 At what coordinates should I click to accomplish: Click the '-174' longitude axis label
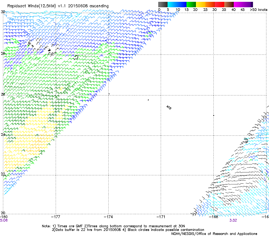pos(108,217)
